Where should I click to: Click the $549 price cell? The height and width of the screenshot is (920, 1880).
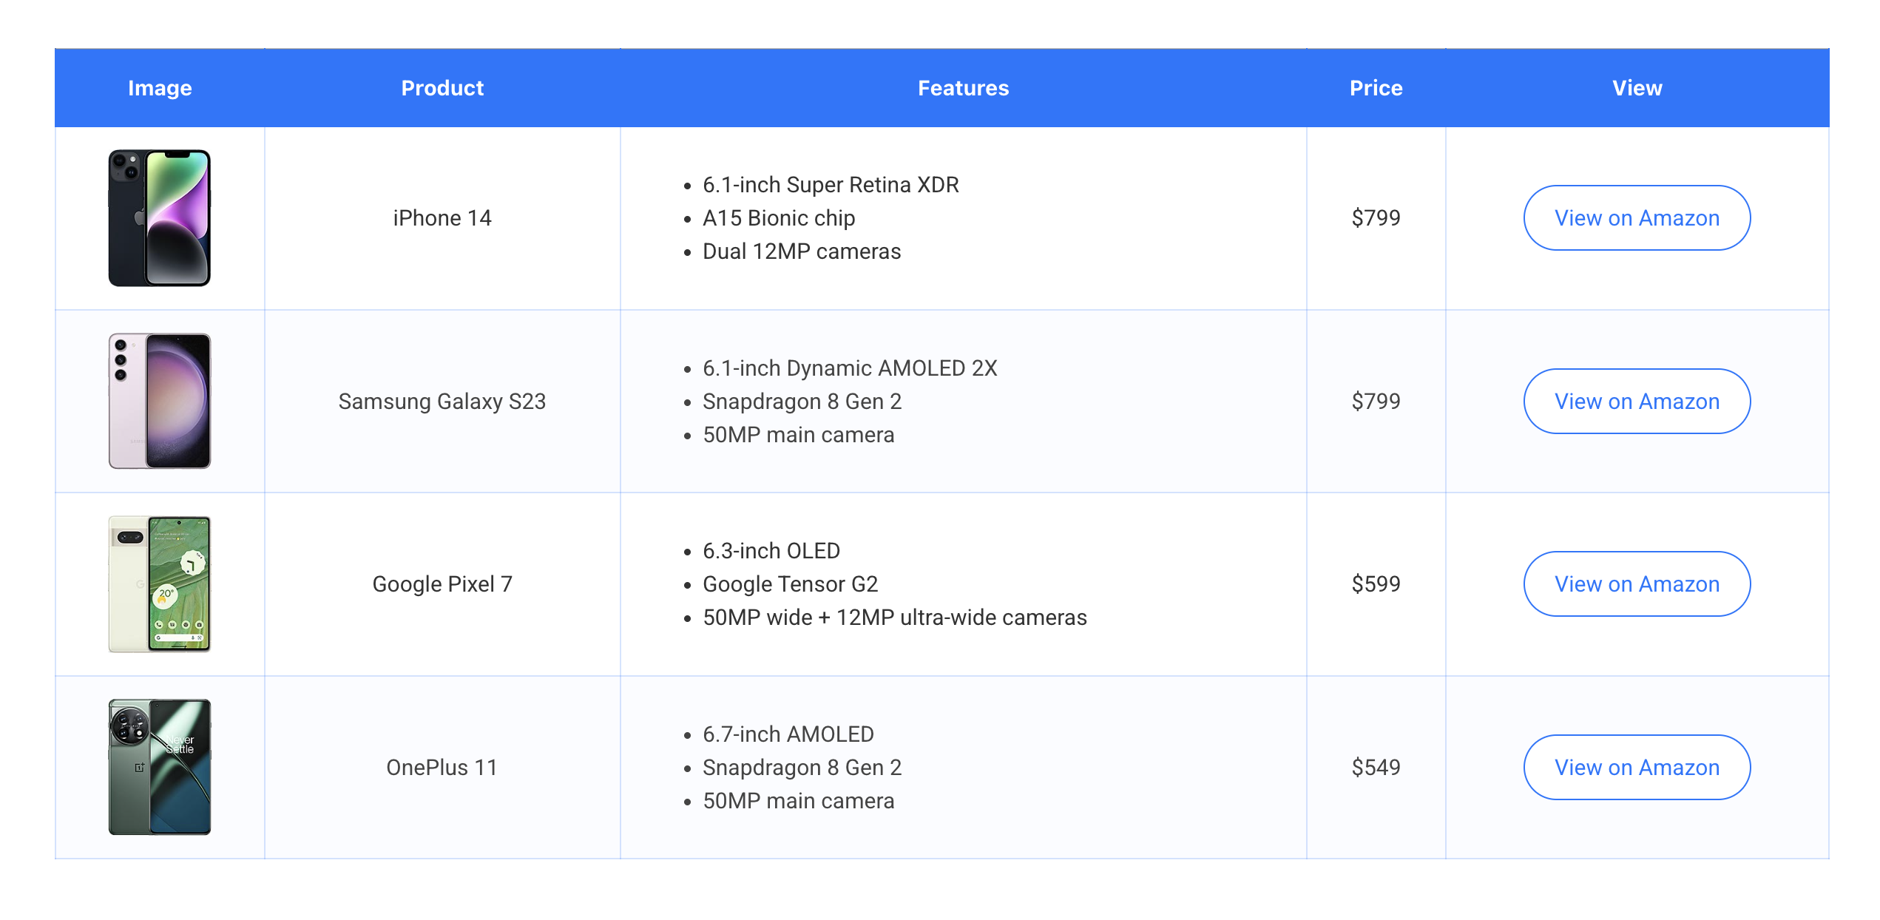pos(1376,767)
